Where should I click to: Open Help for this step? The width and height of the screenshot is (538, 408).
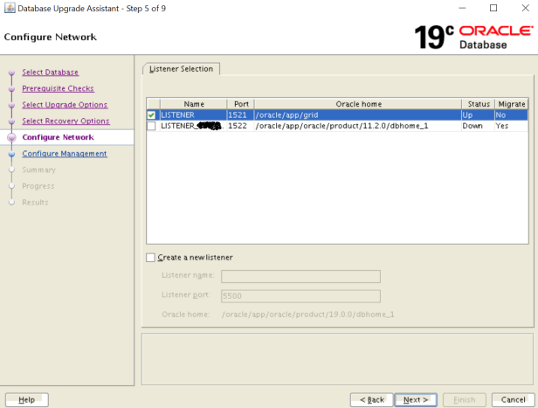tap(26, 399)
